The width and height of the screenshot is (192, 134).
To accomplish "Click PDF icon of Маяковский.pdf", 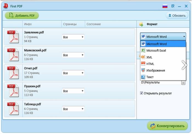I will click(x=13, y=55).
